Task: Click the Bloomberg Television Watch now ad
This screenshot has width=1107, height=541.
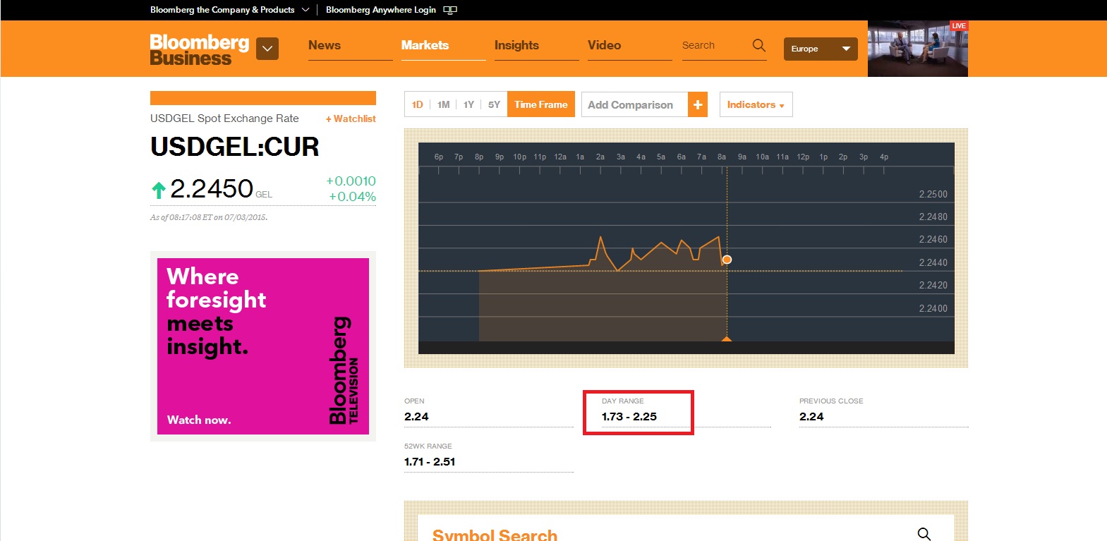Action: coord(263,346)
